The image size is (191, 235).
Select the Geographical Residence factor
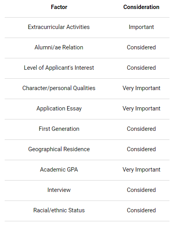(x=59, y=149)
